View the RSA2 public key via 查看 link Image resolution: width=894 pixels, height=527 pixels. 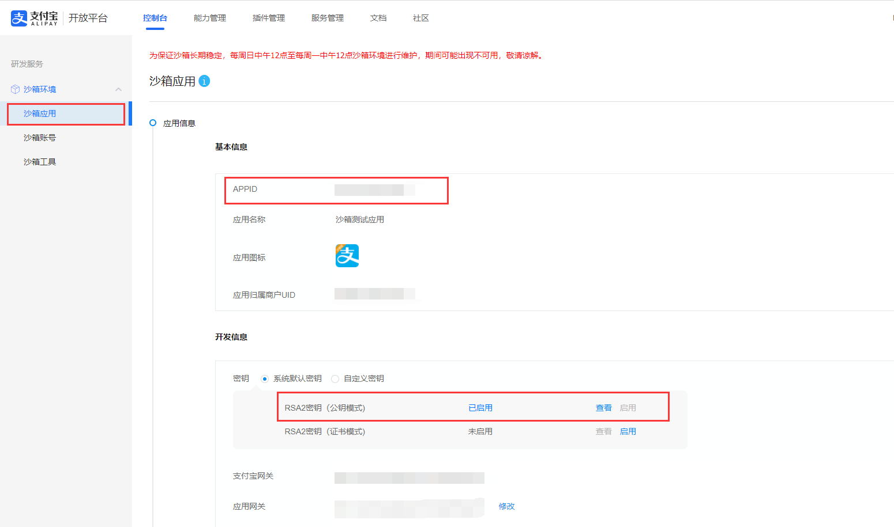pyautogui.click(x=603, y=407)
